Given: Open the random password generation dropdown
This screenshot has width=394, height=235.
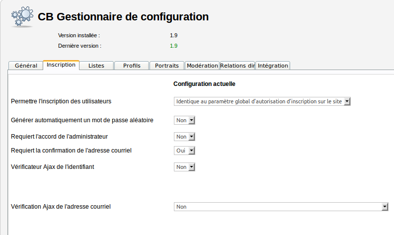Looking at the screenshot, I should click(185, 120).
